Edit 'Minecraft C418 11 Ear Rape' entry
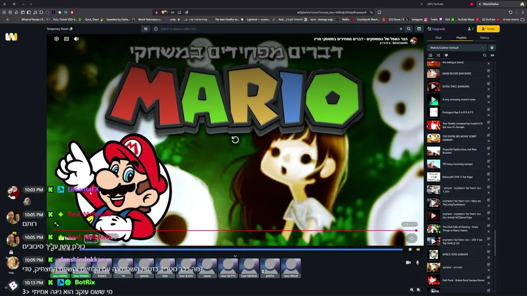 pos(488,174)
